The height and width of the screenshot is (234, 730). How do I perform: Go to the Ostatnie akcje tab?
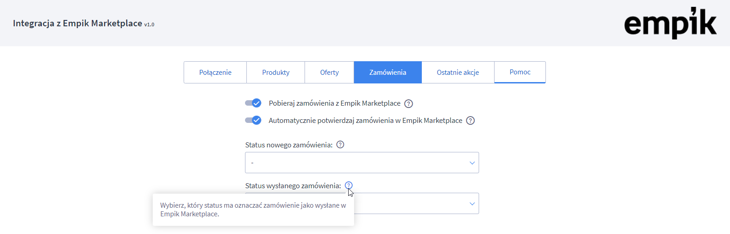point(458,72)
